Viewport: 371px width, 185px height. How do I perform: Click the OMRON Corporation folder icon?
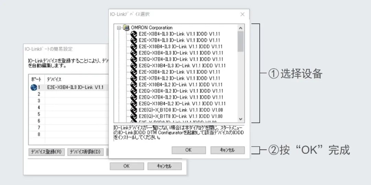coord(126,27)
